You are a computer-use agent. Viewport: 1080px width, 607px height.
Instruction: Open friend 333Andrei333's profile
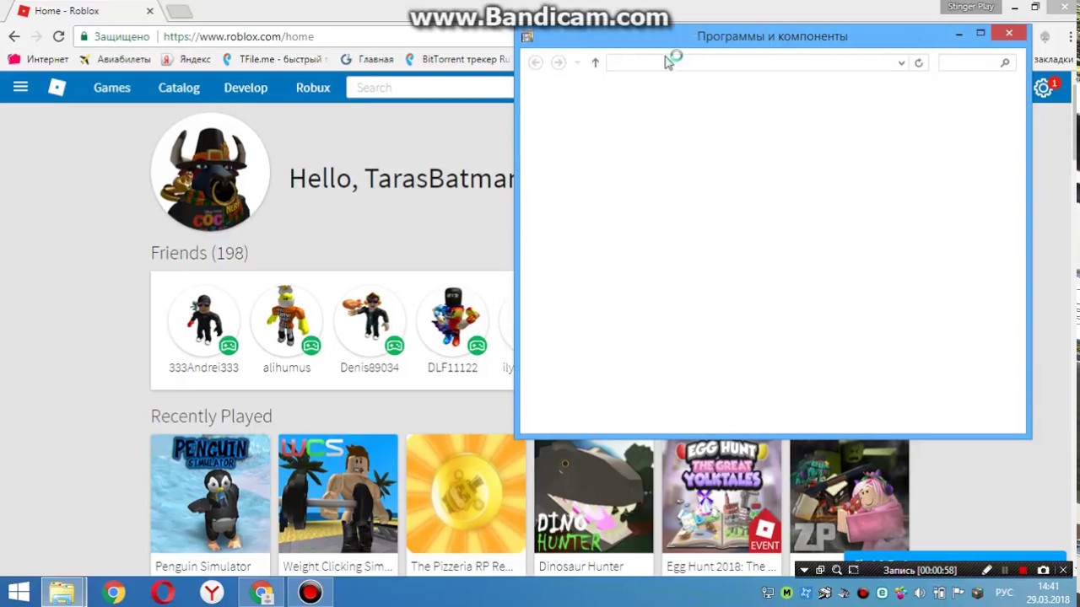[203, 330]
